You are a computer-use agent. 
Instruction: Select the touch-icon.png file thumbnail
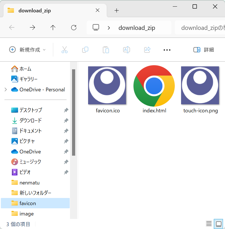[x=200, y=85]
